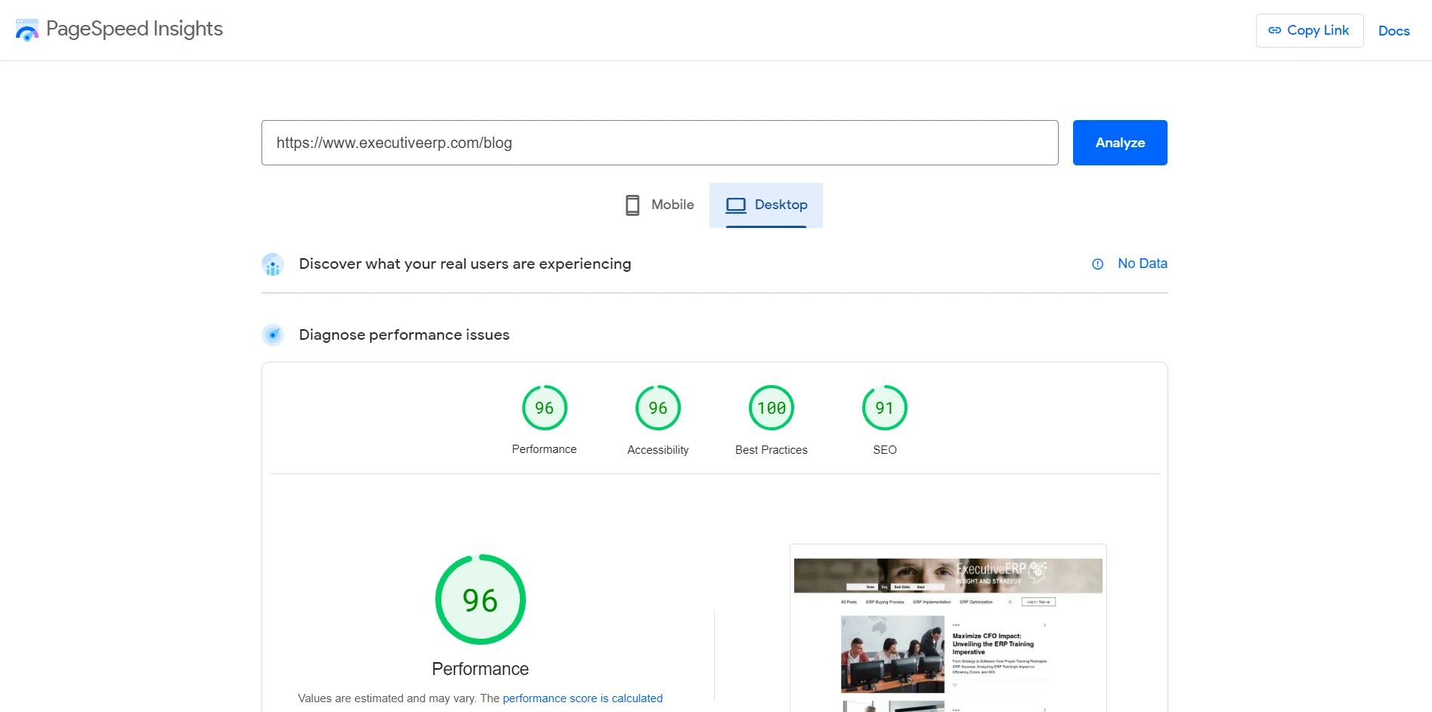Click the link chain icon in Copy Link

1274,30
